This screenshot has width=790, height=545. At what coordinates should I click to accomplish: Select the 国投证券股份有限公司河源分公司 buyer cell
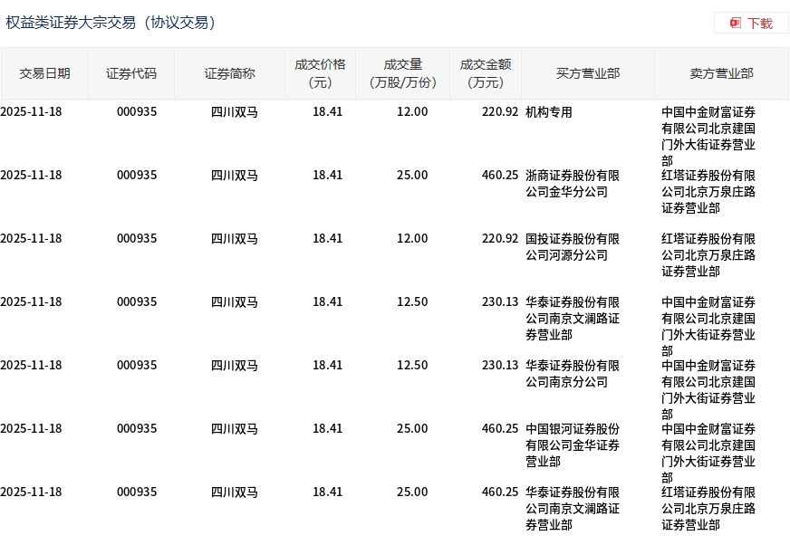573,247
